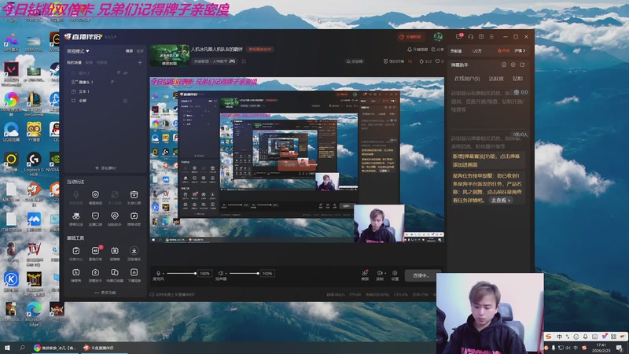The height and width of the screenshot is (354, 629).
Task: Open the 礼物心愿 interactive tool
Action: (x=134, y=197)
